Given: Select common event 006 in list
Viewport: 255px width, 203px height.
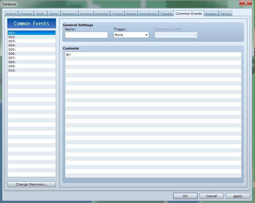Looking at the screenshot, I should pyautogui.click(x=31, y=54).
